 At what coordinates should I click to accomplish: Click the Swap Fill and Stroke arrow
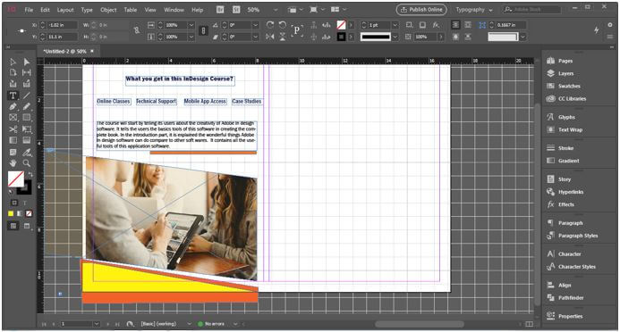coord(30,174)
